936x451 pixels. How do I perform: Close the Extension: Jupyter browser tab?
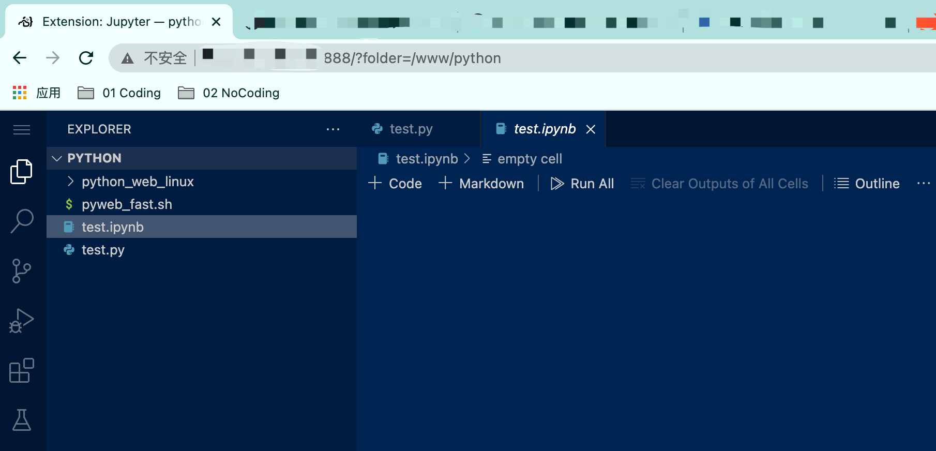click(216, 22)
